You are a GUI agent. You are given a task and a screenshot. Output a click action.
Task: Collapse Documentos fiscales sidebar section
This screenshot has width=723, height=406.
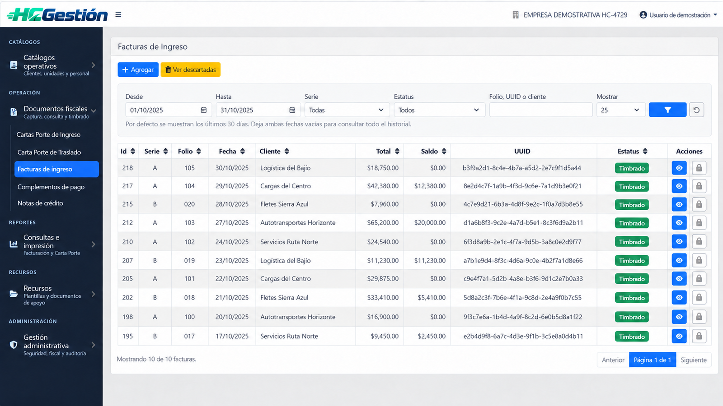pos(53,112)
